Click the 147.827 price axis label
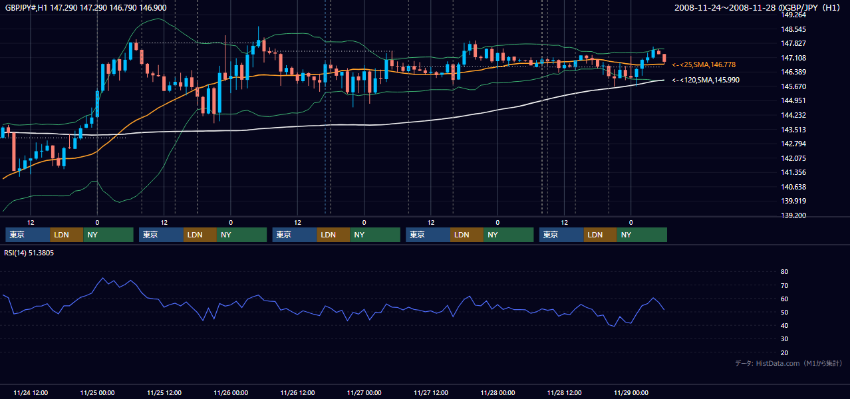850x399 pixels. coord(793,44)
